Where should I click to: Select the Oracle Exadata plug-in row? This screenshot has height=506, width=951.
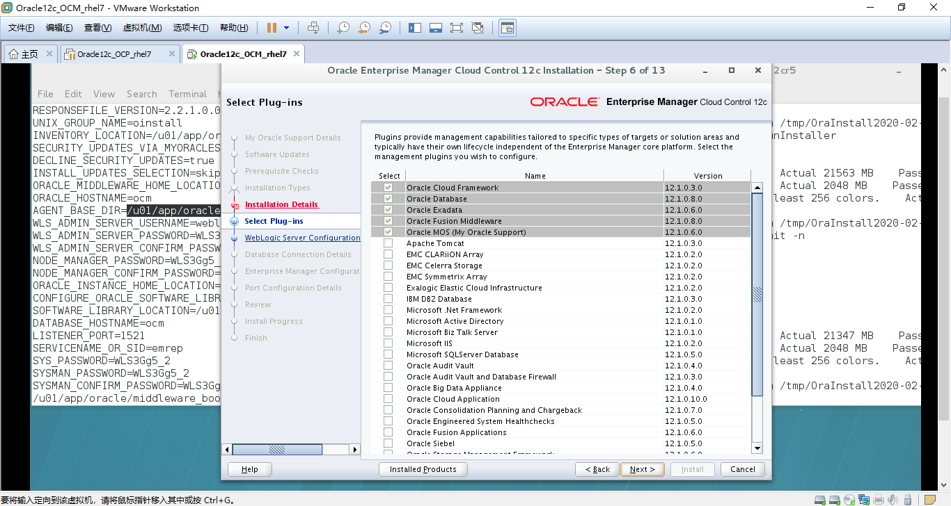point(561,210)
